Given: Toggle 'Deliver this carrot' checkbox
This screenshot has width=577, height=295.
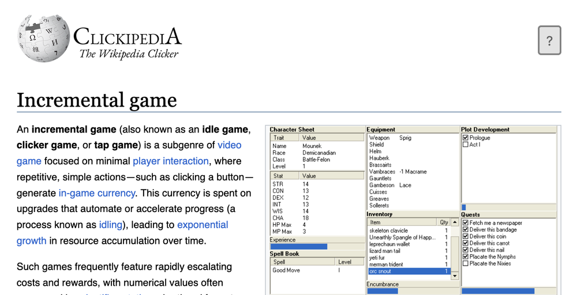Looking at the screenshot, I should (466, 243).
